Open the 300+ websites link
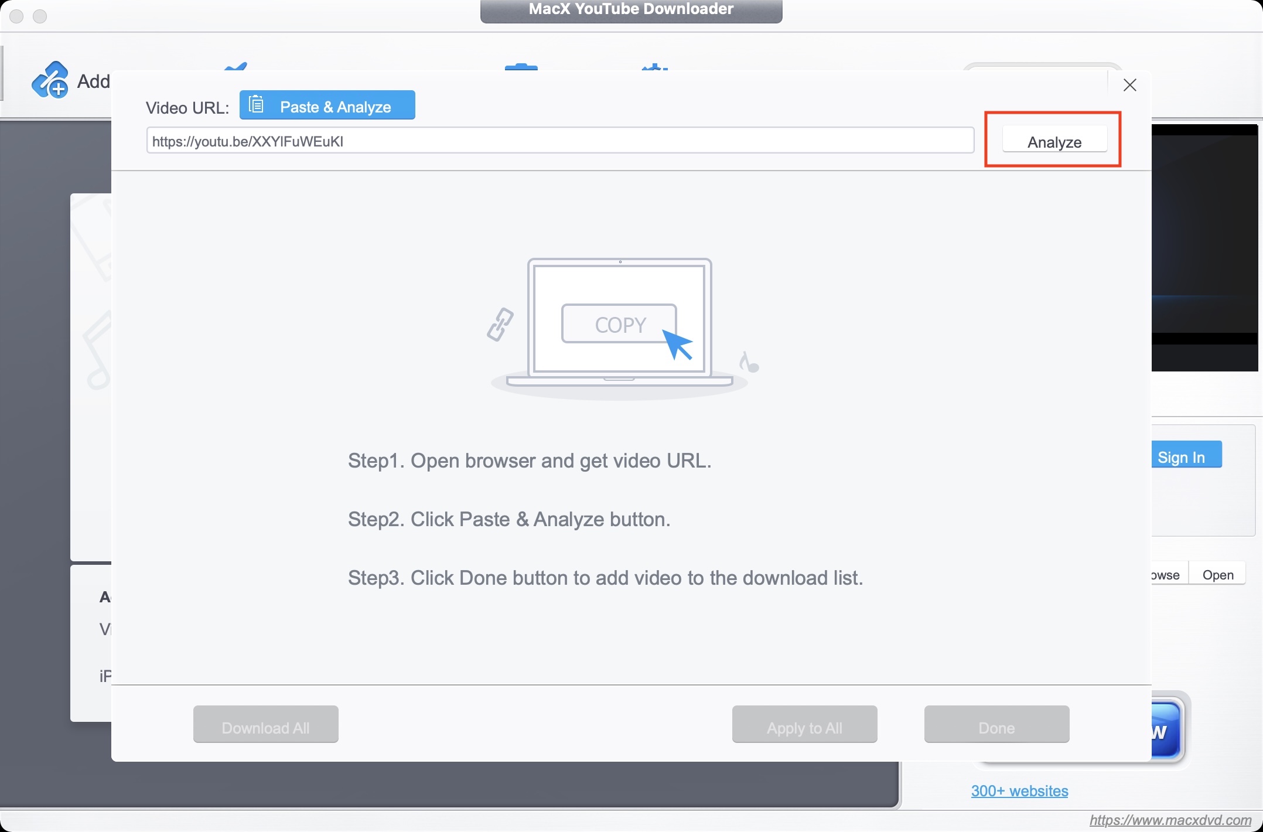Screen dimensions: 1263x832 (1019, 791)
